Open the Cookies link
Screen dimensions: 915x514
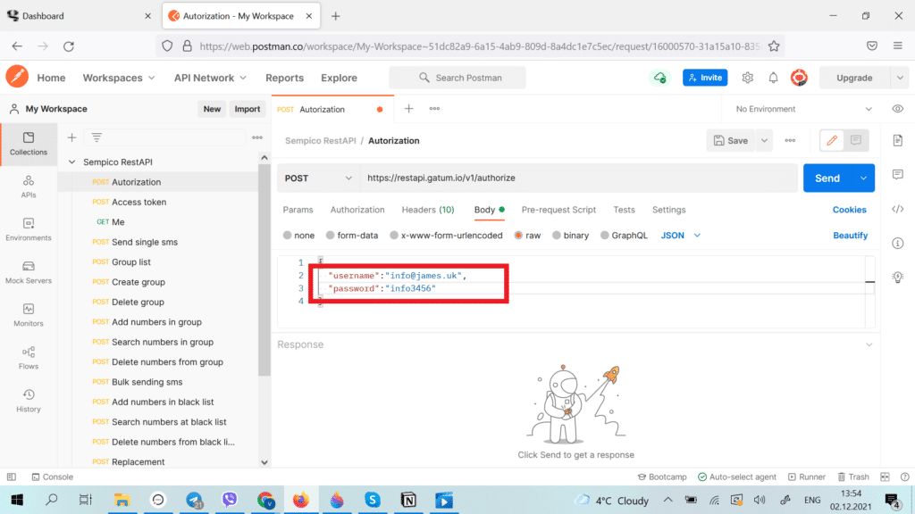(x=849, y=209)
